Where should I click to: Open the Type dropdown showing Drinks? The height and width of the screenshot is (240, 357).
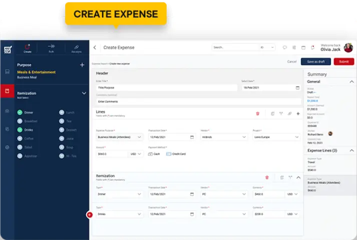pyautogui.click(x=120, y=214)
